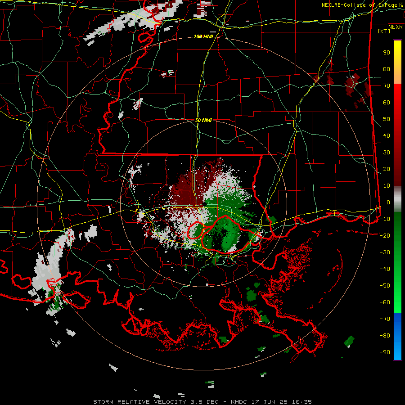Click the '50 NMI' range ring label

pos(203,120)
